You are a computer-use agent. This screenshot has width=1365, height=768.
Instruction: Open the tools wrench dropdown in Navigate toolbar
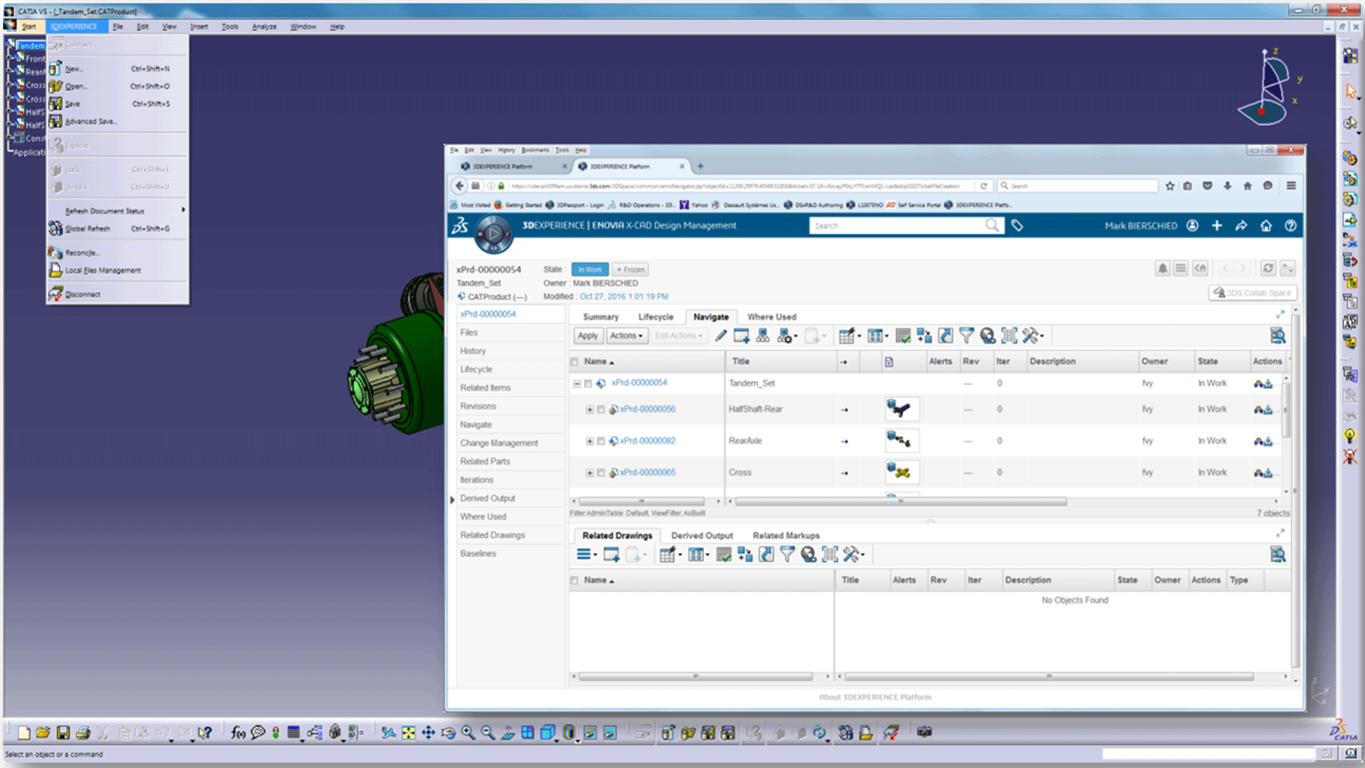1032,336
